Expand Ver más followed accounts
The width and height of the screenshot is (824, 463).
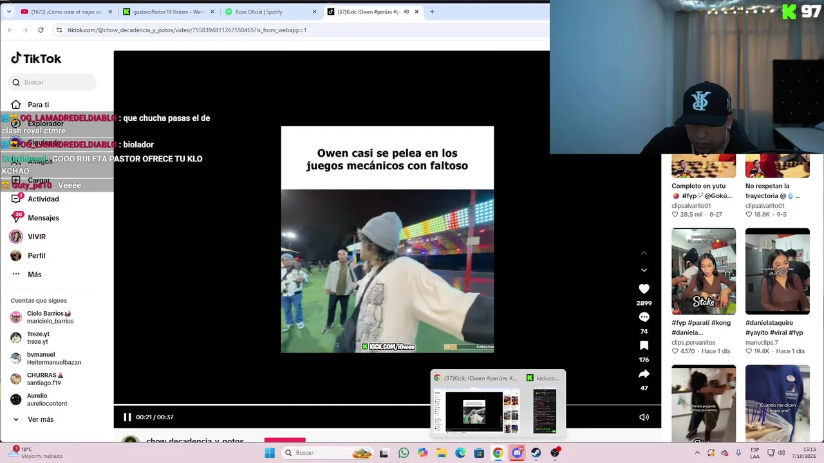[x=40, y=419]
